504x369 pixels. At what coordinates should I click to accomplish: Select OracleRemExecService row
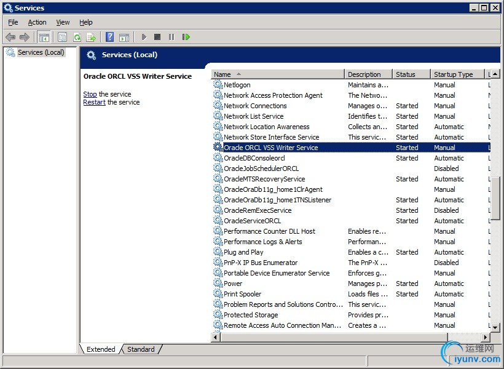(x=351, y=210)
